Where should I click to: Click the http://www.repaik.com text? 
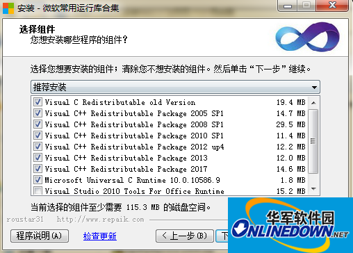click(101, 220)
